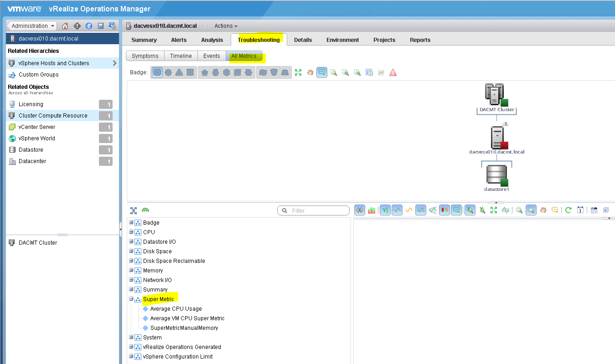Toggle the red-green anomalies button in chart toolbar
This screenshot has width=615, height=364.
tap(444, 210)
